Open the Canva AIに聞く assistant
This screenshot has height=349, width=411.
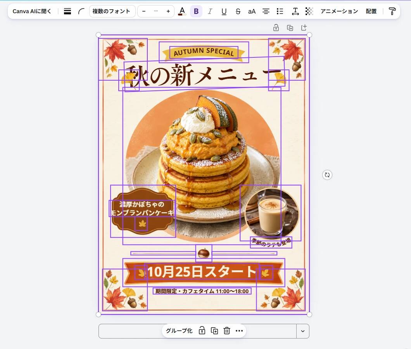click(32, 11)
